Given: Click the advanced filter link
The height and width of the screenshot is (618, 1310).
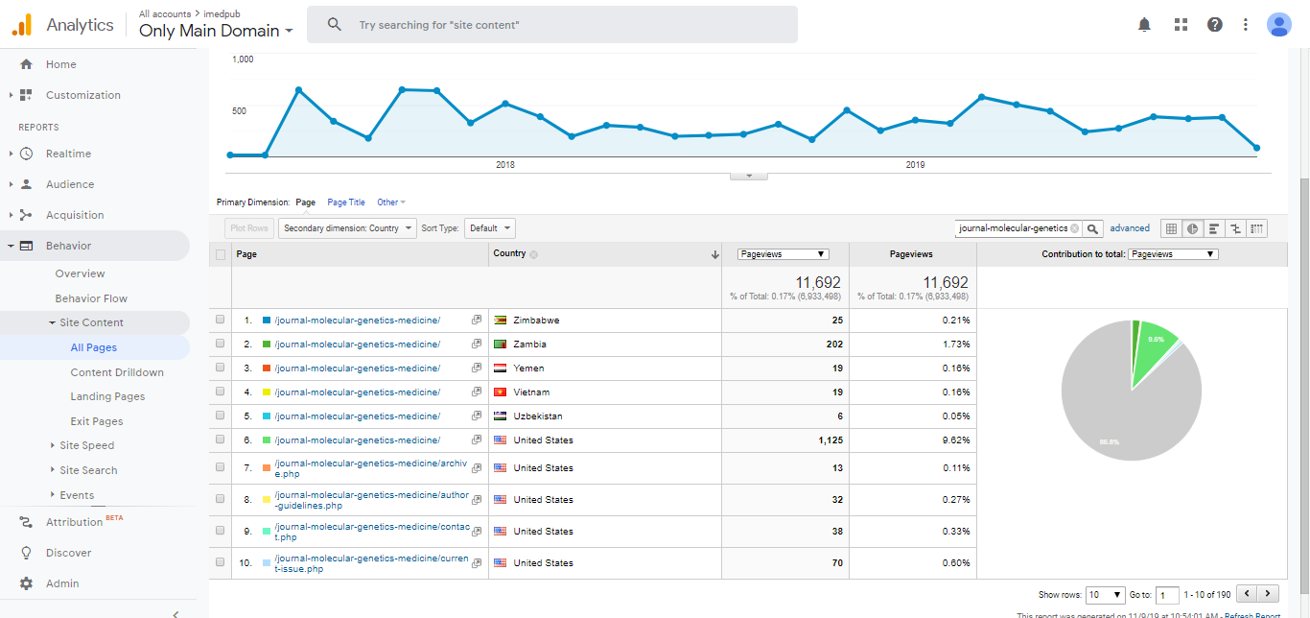Looking at the screenshot, I should [1130, 228].
